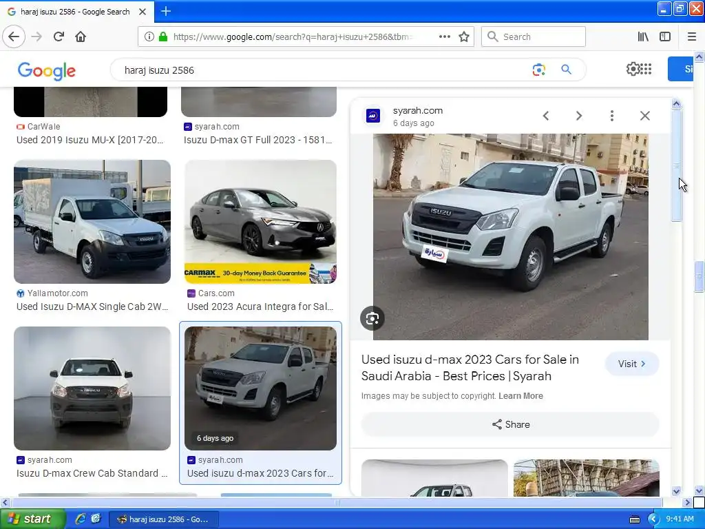Open Yallamotor Isuzu D-MAX Single Cab thumbnail

click(92, 222)
